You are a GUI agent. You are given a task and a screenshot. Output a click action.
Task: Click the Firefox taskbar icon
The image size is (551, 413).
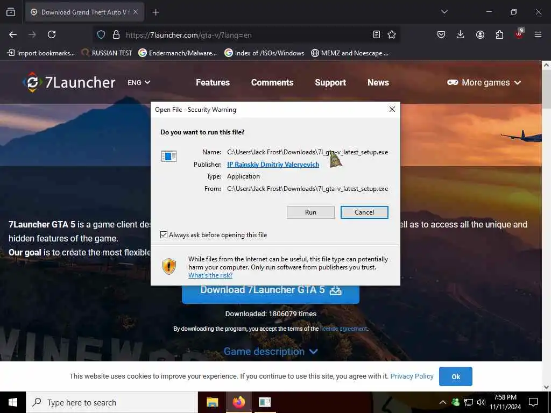pos(238,402)
